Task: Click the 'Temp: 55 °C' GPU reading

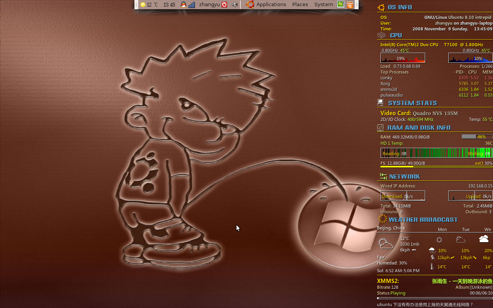Action: point(481,119)
